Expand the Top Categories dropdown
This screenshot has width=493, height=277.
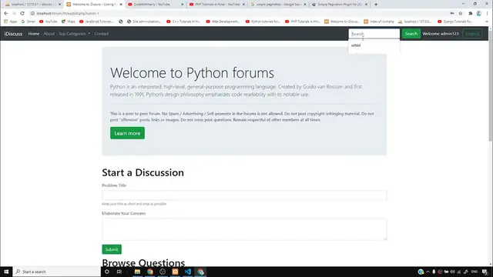tap(74, 34)
